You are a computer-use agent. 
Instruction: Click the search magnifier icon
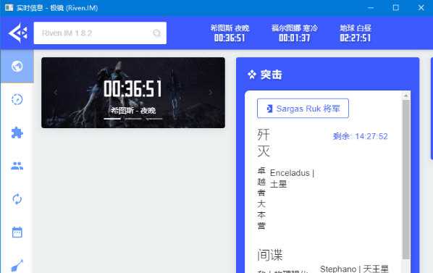tap(157, 33)
